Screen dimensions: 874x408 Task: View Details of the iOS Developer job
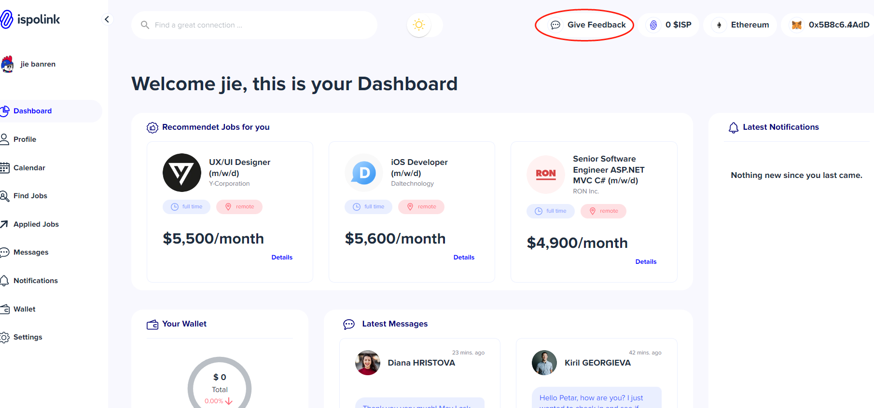464,258
